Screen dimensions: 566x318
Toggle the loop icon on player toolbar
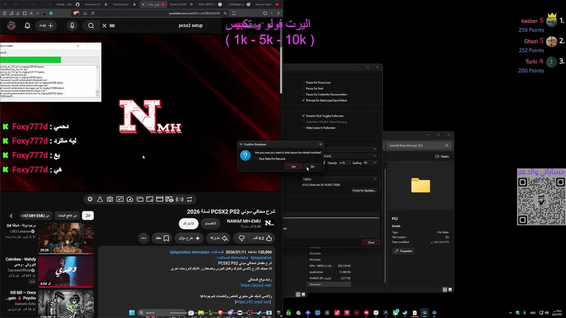189,199
